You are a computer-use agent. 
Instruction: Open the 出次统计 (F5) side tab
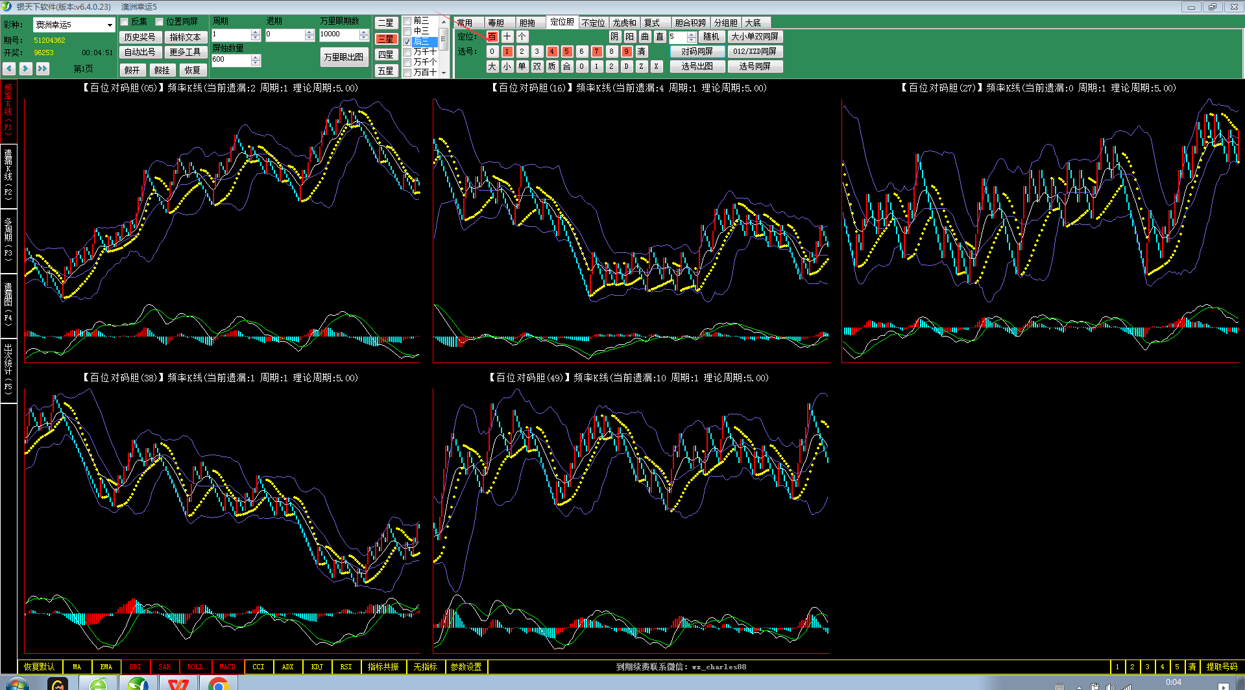pyautogui.click(x=8, y=370)
